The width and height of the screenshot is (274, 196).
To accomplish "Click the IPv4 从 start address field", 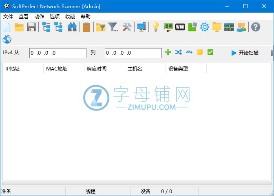I will coord(58,53).
